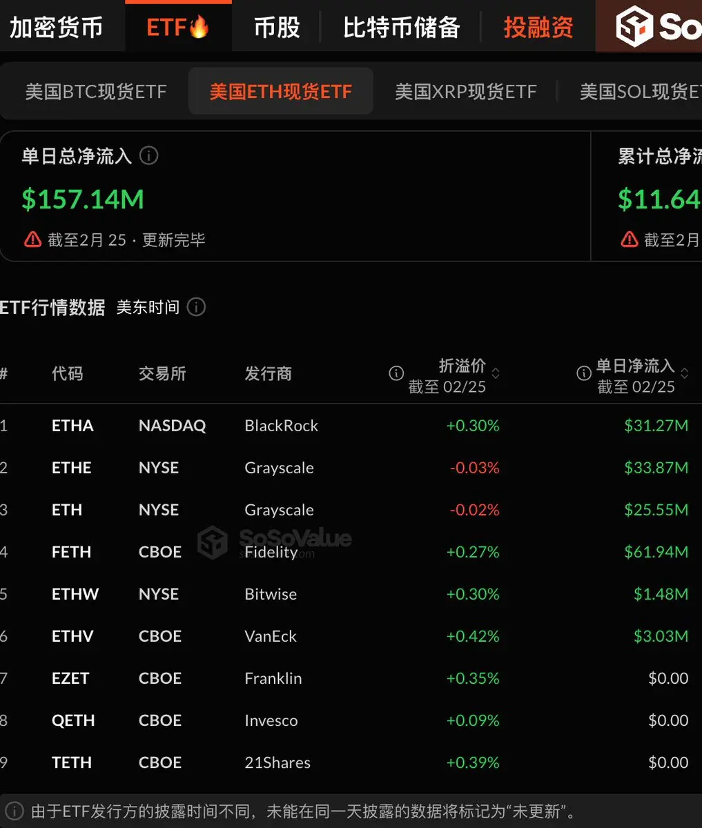Click BlackRock issuer name
This screenshot has height=828, width=702.
pyautogui.click(x=282, y=426)
